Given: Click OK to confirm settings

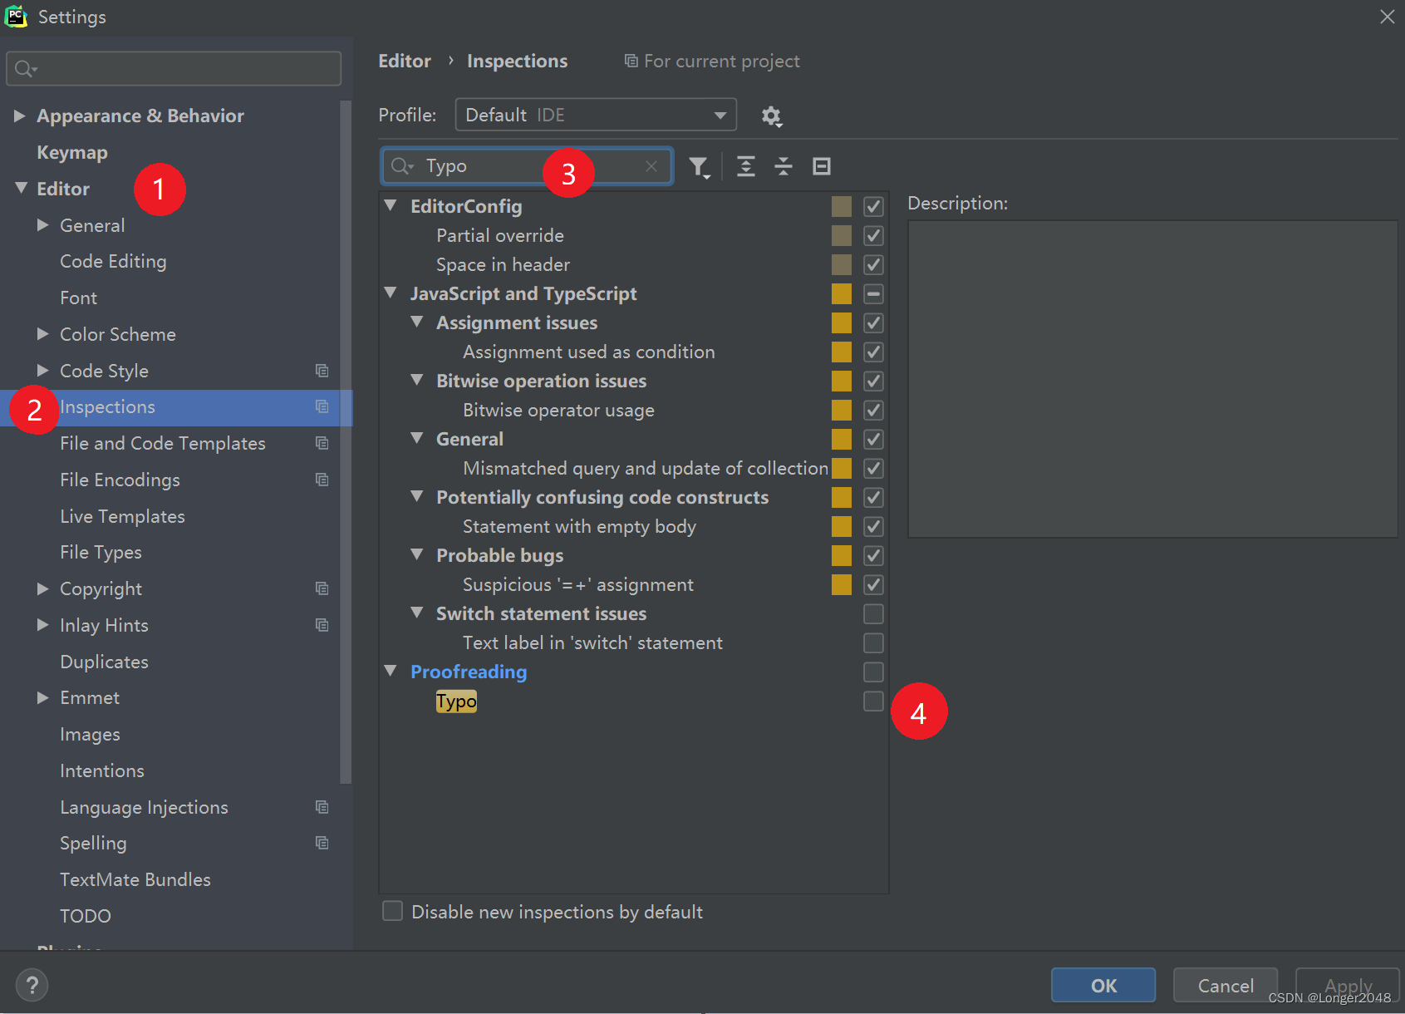Looking at the screenshot, I should click(x=1103, y=985).
